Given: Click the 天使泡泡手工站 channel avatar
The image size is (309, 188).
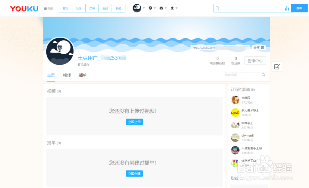Looking at the screenshot, I should [235, 150].
